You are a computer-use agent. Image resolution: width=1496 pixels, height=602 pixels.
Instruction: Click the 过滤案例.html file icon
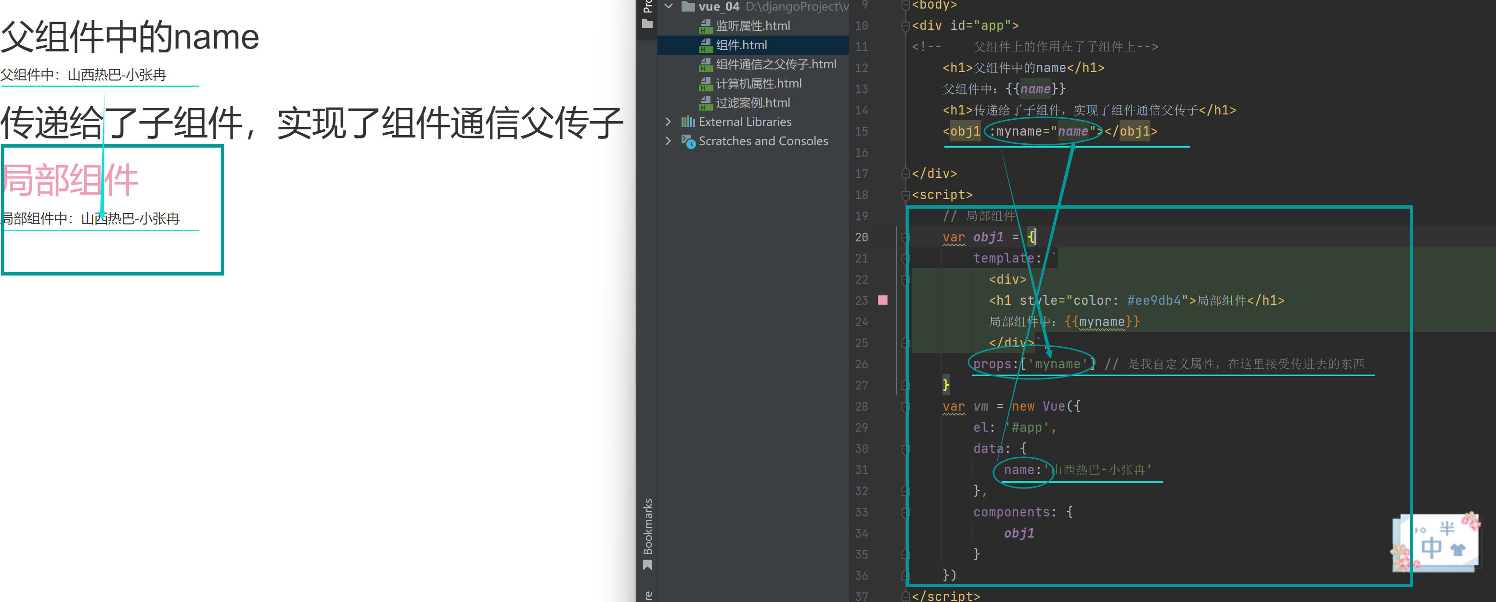(x=706, y=103)
